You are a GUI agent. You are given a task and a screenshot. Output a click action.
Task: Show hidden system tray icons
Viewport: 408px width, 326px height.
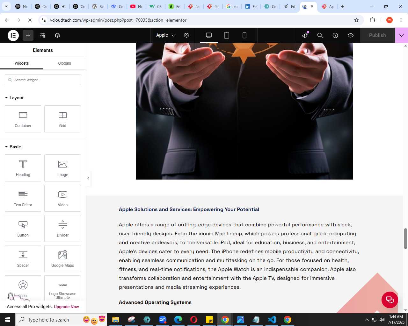[x=367, y=320]
